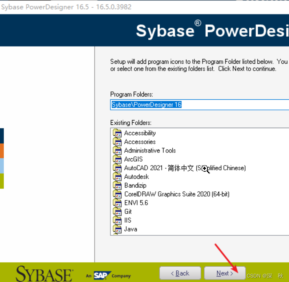Pick Administrative Tools text in existing folders
The image size is (289, 282).
click(x=150, y=151)
